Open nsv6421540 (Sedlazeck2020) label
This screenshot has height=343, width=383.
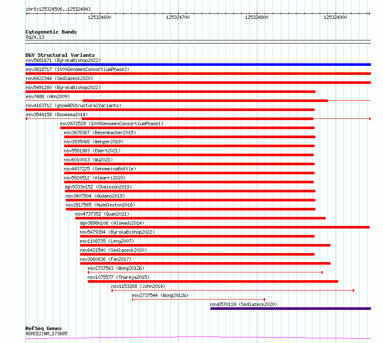[113, 250]
